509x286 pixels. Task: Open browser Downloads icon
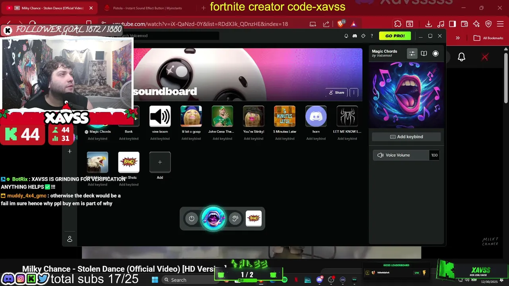[x=428, y=24]
